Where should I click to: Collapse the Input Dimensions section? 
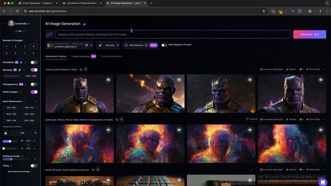click(36, 101)
